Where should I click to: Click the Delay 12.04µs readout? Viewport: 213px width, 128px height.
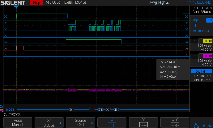coord(76,3)
